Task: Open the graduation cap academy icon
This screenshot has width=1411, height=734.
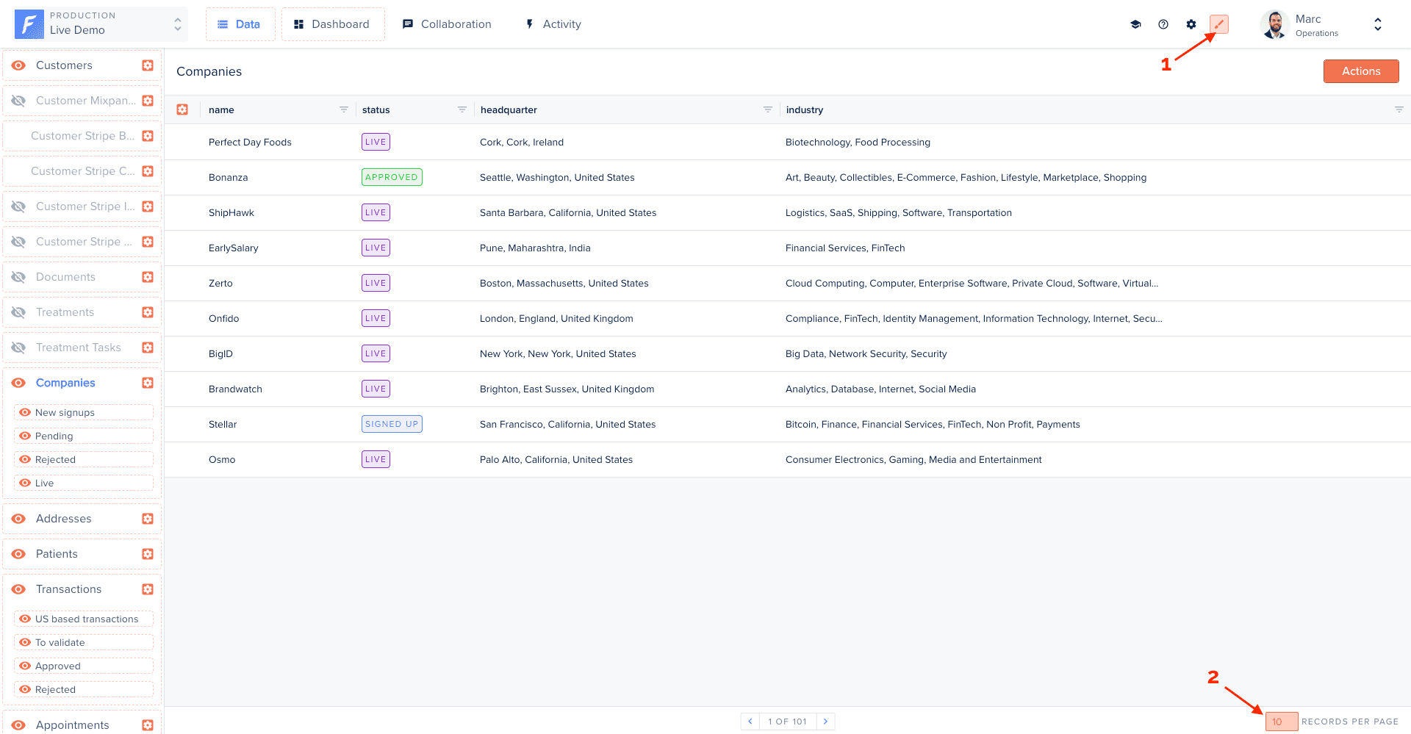Action: click(x=1135, y=24)
